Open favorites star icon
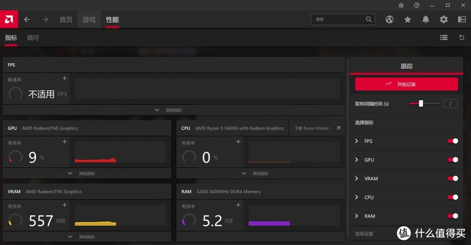 (408, 19)
